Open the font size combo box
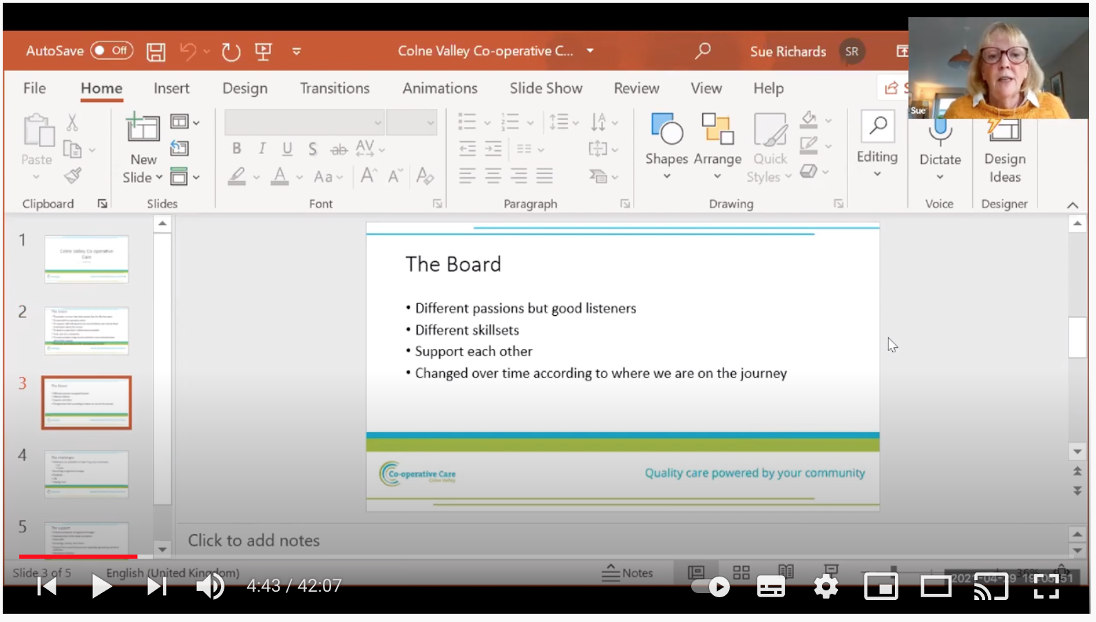 click(411, 122)
